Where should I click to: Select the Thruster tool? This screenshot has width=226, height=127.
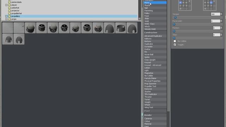point(155,97)
